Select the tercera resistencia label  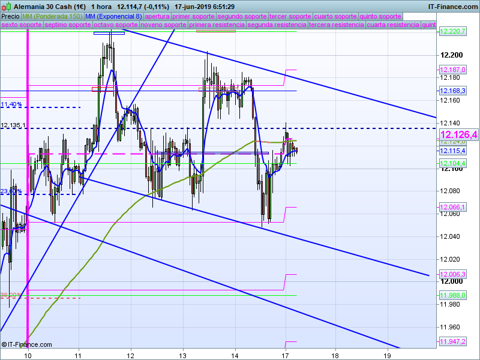[x=337, y=25]
